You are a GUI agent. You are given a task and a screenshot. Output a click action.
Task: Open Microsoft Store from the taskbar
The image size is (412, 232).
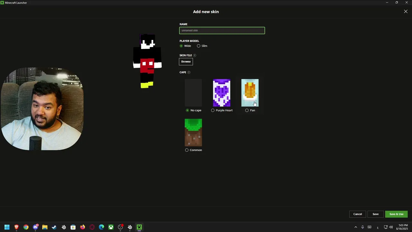[73, 227]
